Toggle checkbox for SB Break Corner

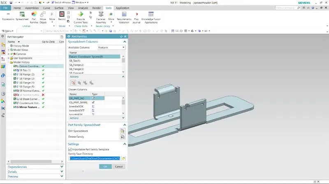click(x=15, y=99)
